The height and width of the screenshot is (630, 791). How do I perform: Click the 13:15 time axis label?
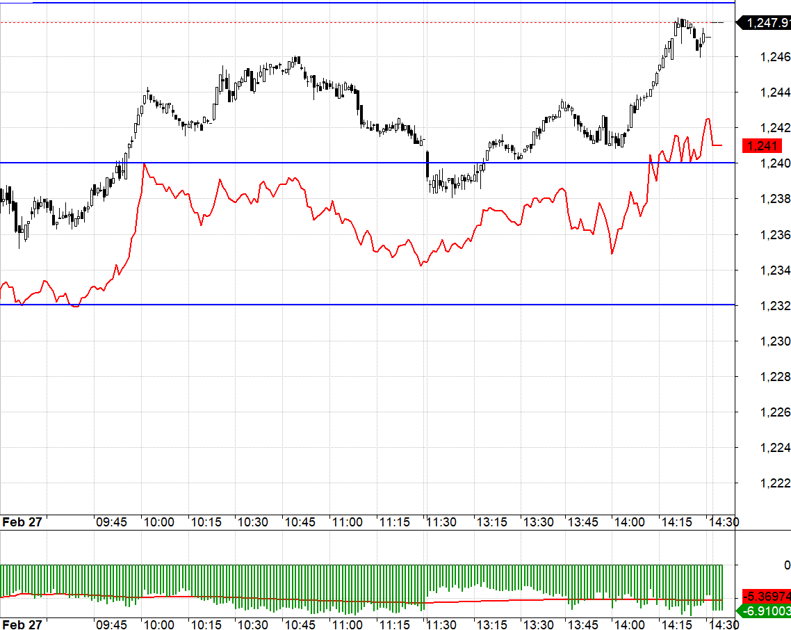pyautogui.click(x=492, y=522)
